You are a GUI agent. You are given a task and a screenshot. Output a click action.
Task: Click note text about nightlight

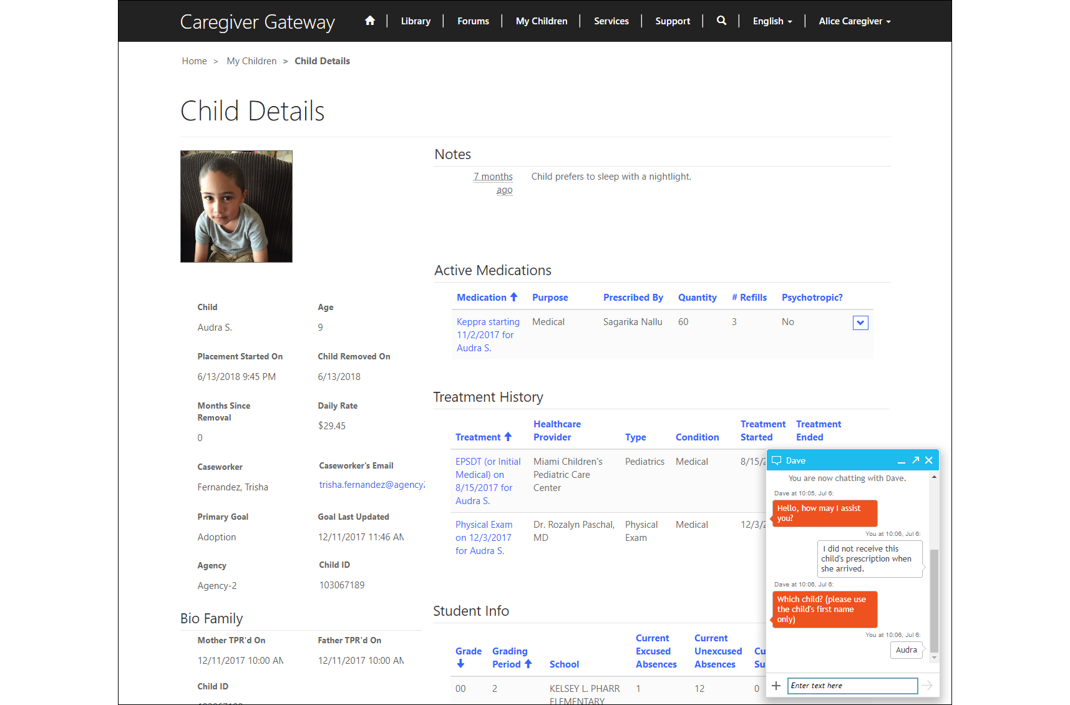coord(611,177)
